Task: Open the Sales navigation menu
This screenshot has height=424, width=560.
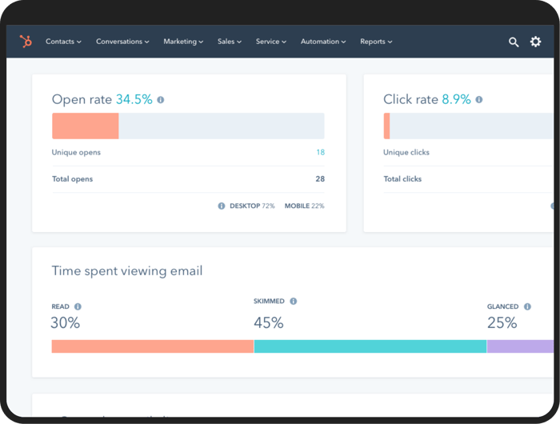Action: pyautogui.click(x=229, y=42)
